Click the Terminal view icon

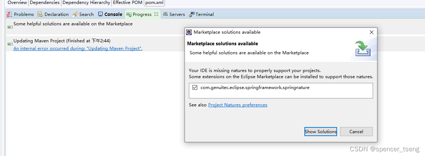click(x=191, y=14)
